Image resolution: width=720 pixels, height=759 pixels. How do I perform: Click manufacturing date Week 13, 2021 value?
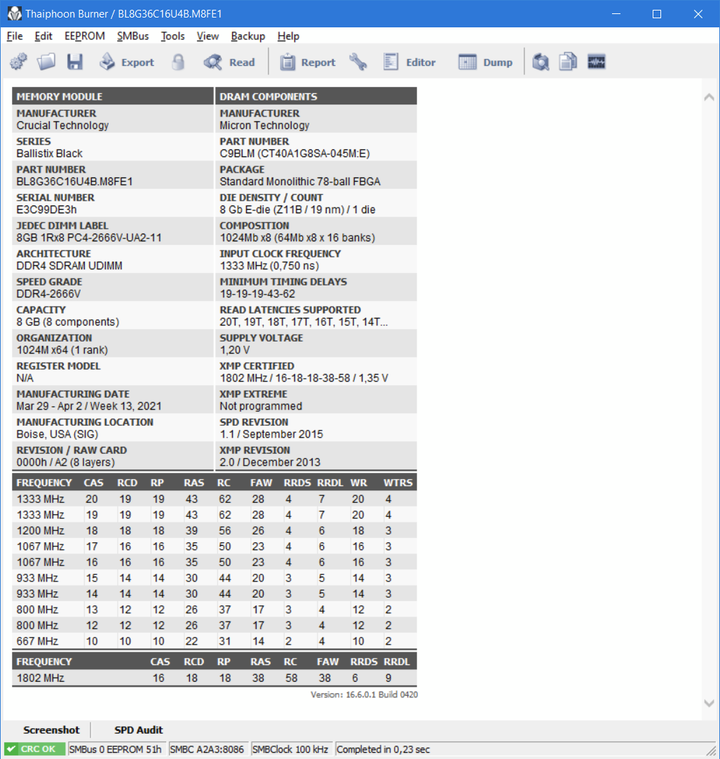[x=89, y=406]
